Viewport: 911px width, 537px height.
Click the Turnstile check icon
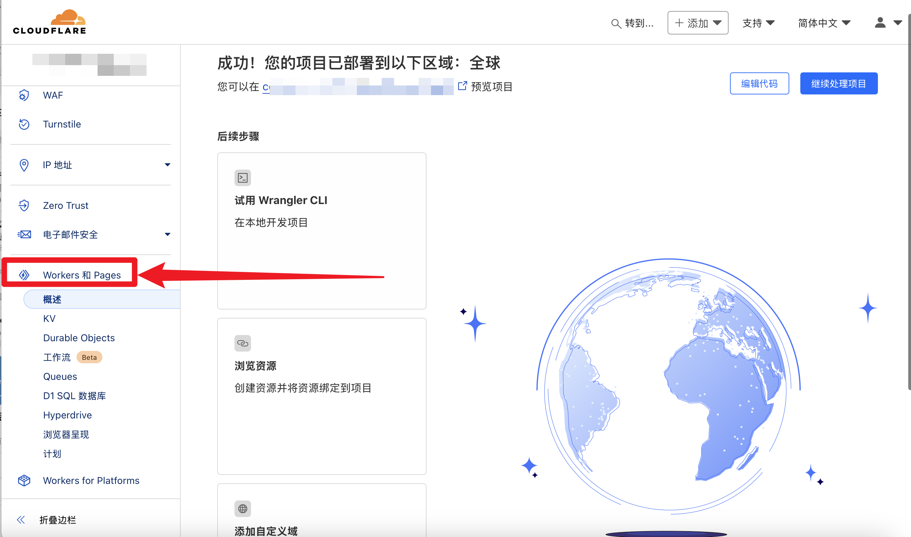point(24,124)
